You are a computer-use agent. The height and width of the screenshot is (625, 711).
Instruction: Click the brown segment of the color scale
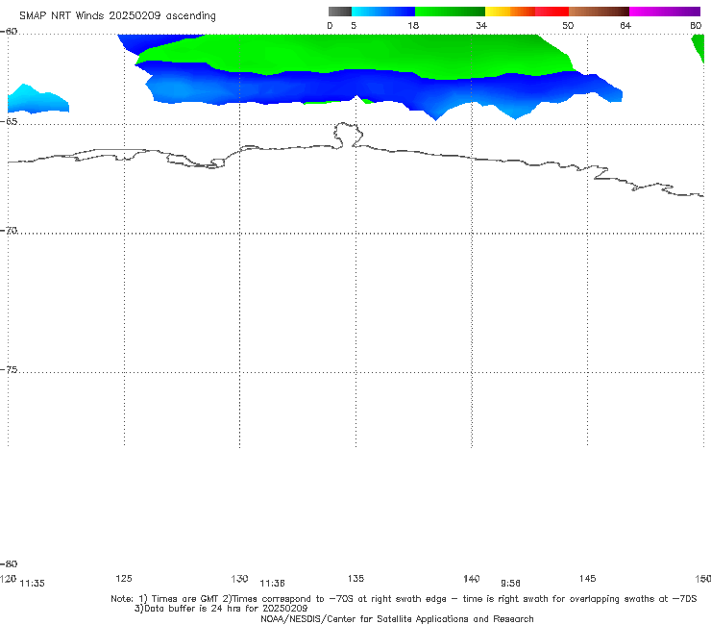coord(599,12)
